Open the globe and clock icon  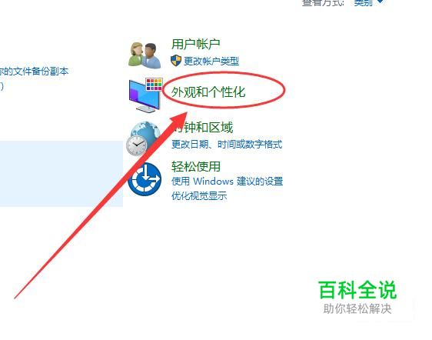[143, 138]
